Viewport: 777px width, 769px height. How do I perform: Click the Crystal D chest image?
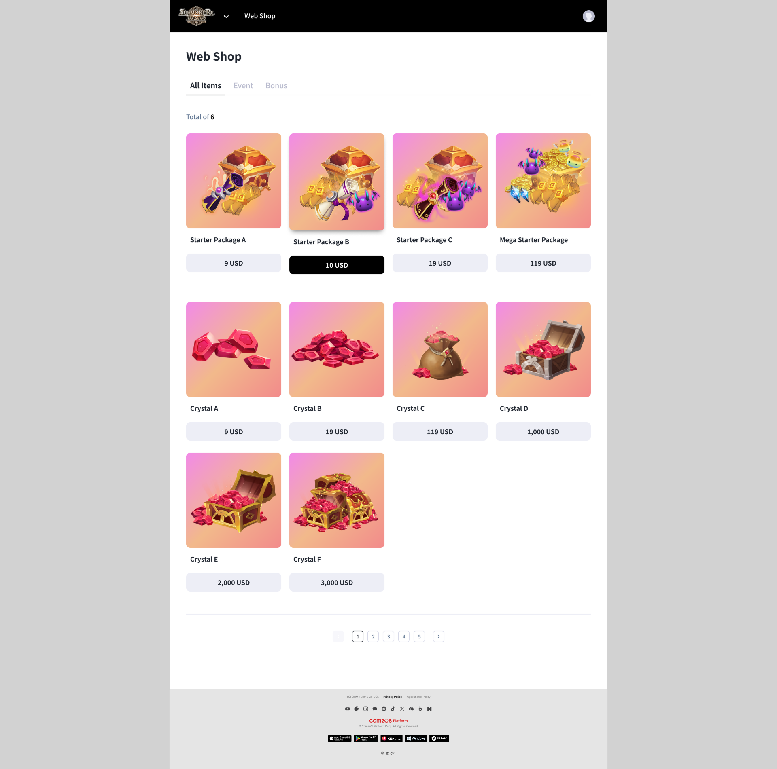(543, 349)
